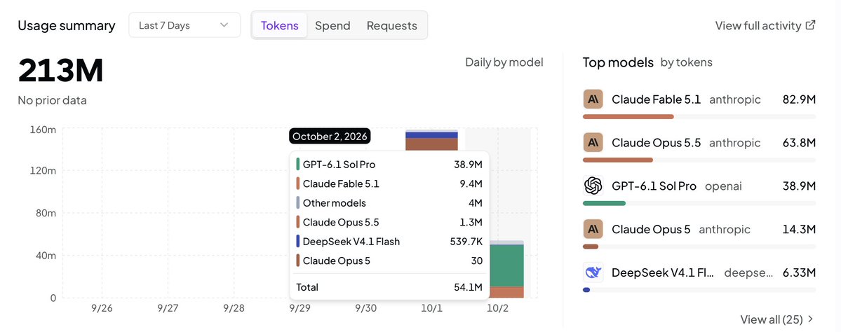The image size is (841, 332).
Task: Click the DeepSeek whale icon in Top models
Action: tap(593, 272)
